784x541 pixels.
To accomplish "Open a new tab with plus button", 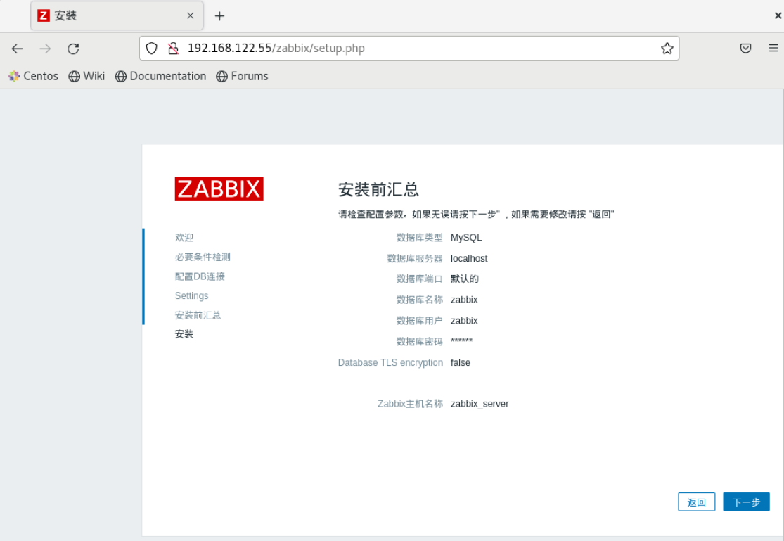I will click(x=219, y=16).
